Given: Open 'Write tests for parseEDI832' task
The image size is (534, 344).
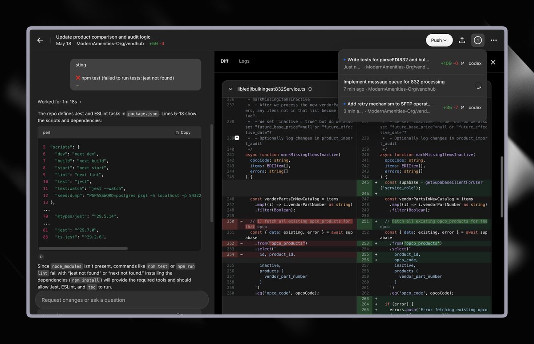Looking at the screenshot, I should tap(412, 63).
